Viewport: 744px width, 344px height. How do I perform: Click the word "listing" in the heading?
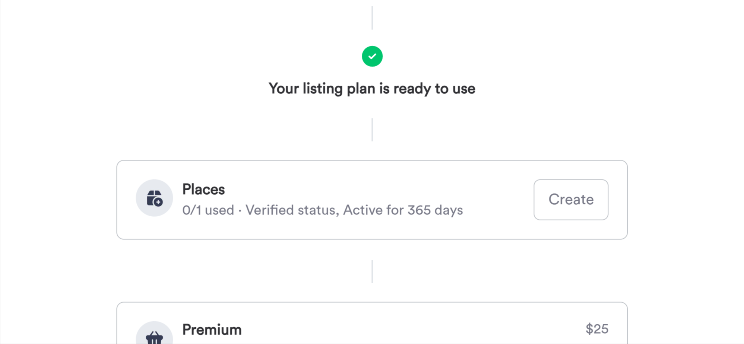pos(322,89)
